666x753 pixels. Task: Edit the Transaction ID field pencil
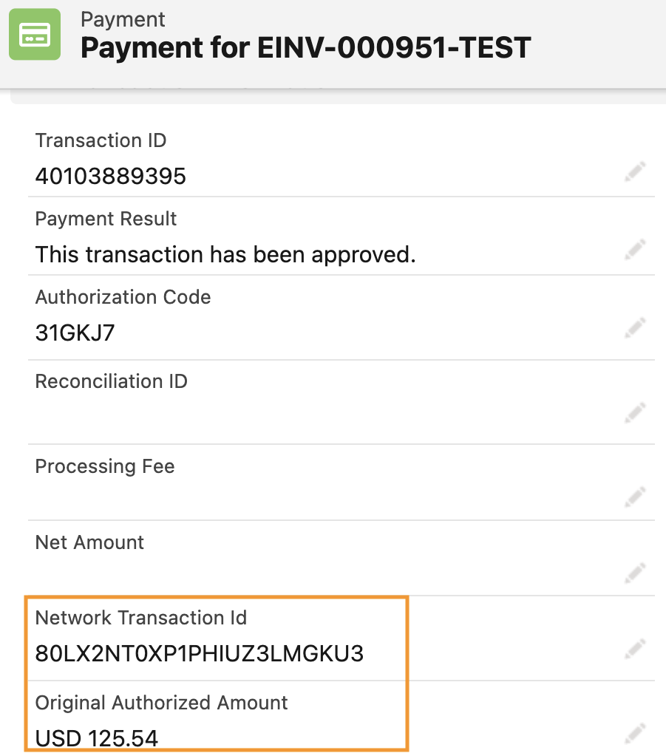click(x=634, y=172)
